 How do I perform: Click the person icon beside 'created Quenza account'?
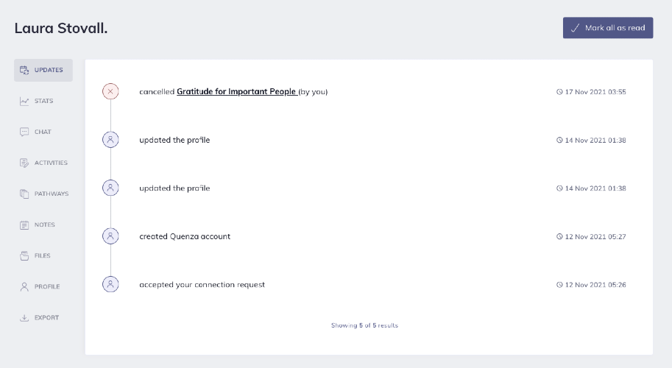click(x=110, y=236)
